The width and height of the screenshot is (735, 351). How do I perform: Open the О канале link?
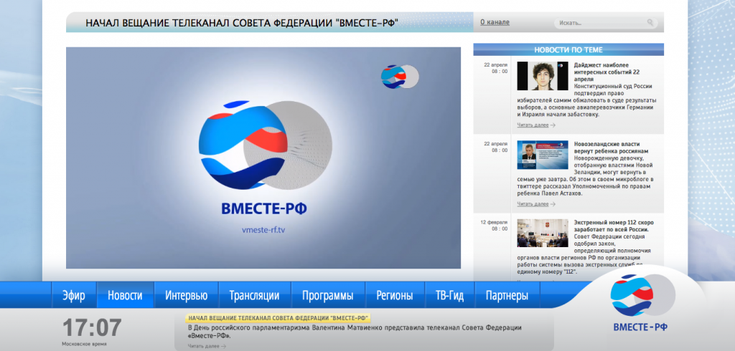point(495,22)
